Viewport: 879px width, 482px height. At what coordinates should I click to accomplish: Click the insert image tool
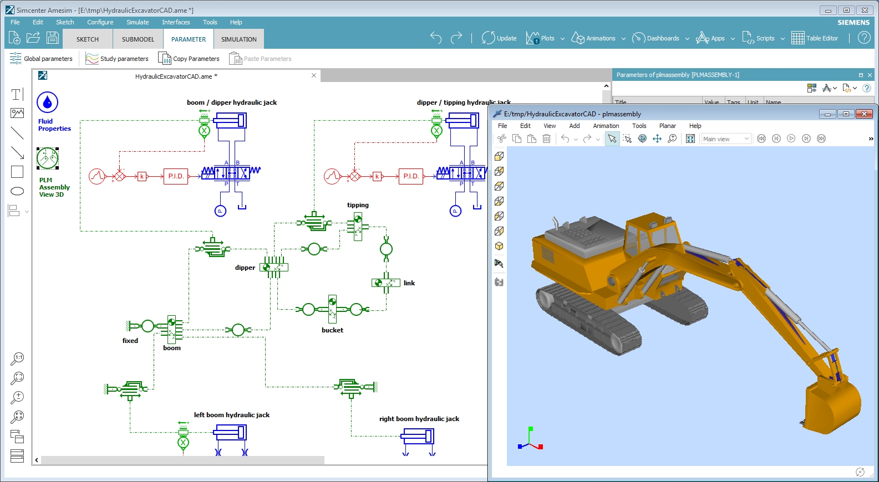[17, 113]
